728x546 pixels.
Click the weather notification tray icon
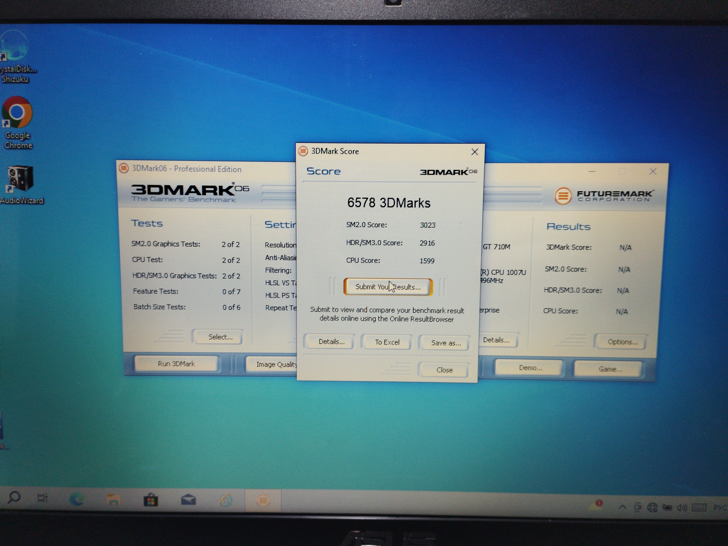[x=596, y=505]
